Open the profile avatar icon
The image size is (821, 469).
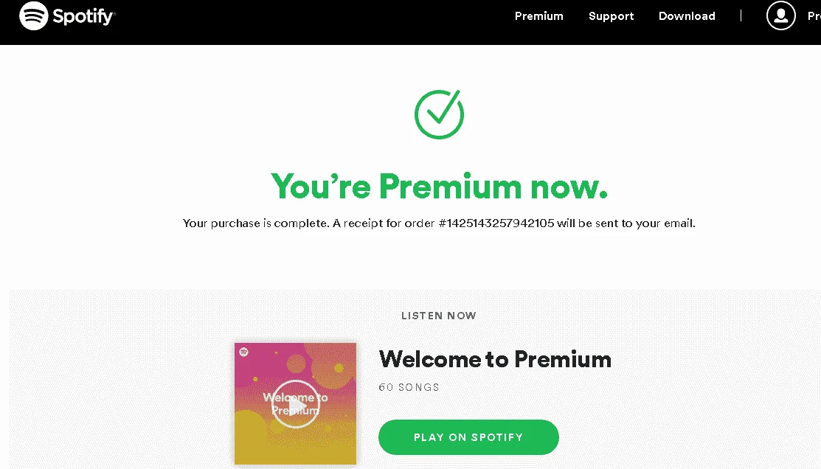coord(780,15)
